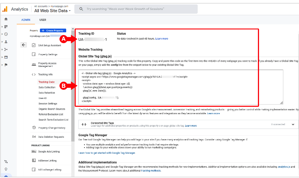Screen dimensions: 299x178
Task: Click the search magnifier icon
Action: 81,9
